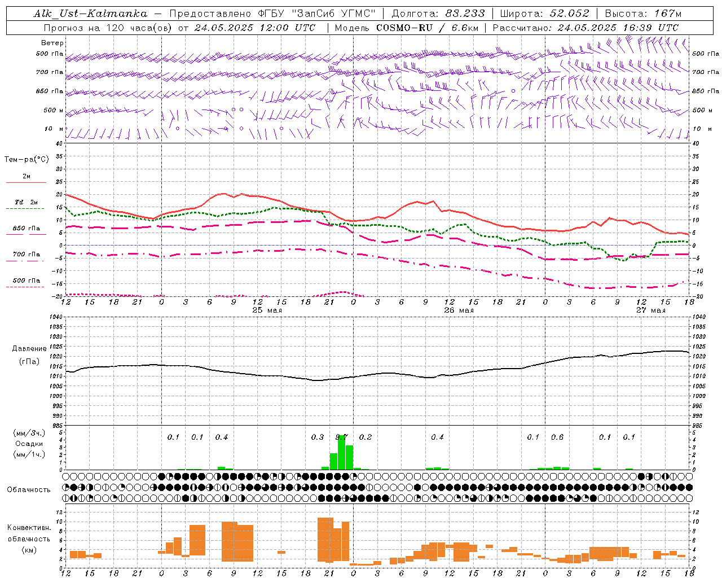Click the (мм/3ч.) unit label
This screenshot has height=578, width=722.
click(x=29, y=433)
